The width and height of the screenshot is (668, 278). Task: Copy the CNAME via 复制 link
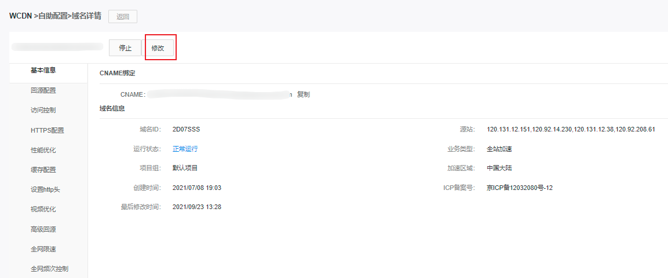pos(304,94)
